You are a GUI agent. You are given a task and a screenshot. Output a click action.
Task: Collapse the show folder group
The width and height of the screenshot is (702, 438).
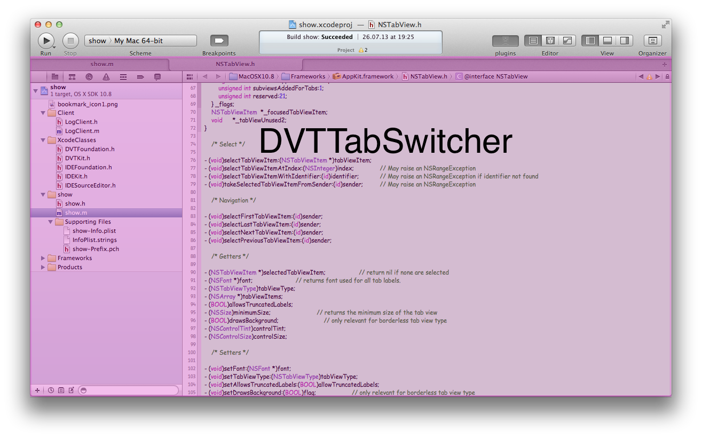click(43, 194)
